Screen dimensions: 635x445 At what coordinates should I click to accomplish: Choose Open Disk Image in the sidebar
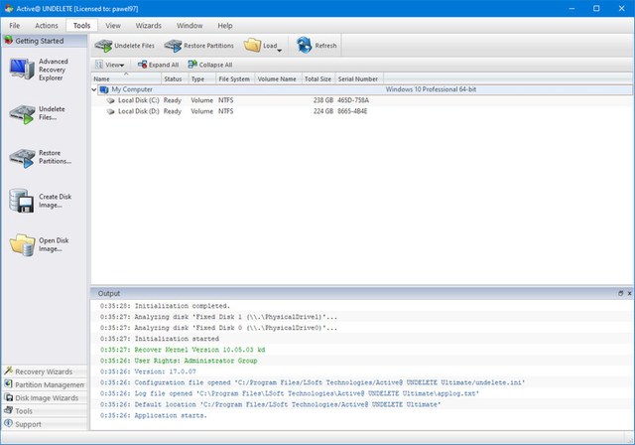(45, 244)
